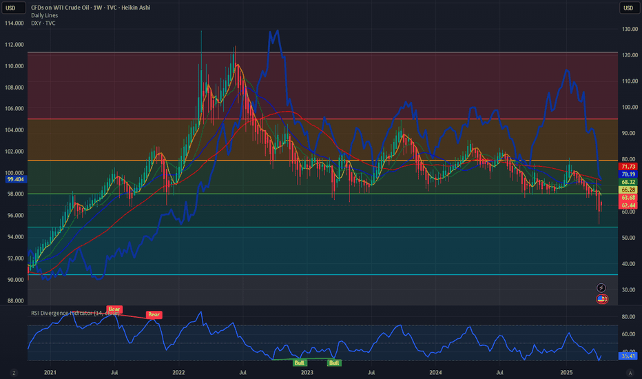Click the 71.73 red price label

pyautogui.click(x=628, y=166)
